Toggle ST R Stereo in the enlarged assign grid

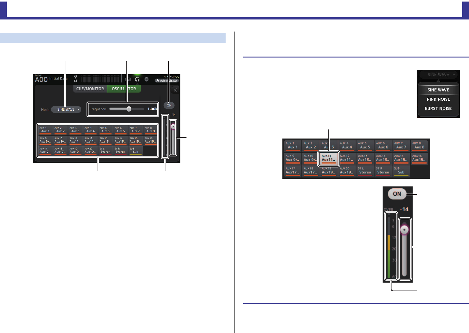[383, 171]
